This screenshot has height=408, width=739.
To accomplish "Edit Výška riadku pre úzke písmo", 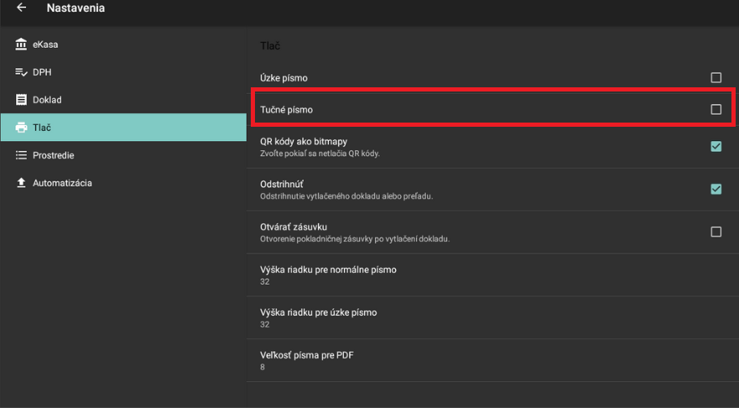I will 319,317.
